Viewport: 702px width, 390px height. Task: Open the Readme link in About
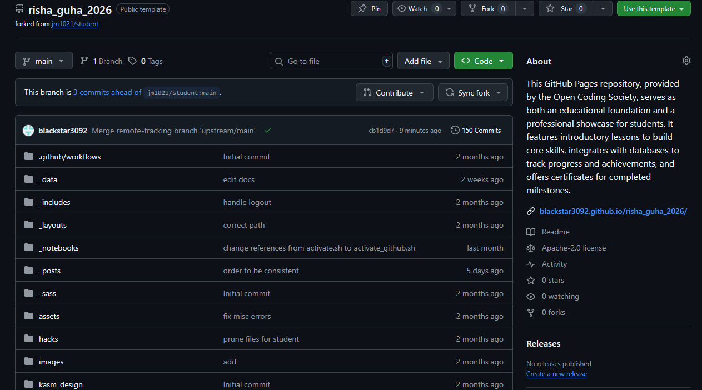coord(555,232)
